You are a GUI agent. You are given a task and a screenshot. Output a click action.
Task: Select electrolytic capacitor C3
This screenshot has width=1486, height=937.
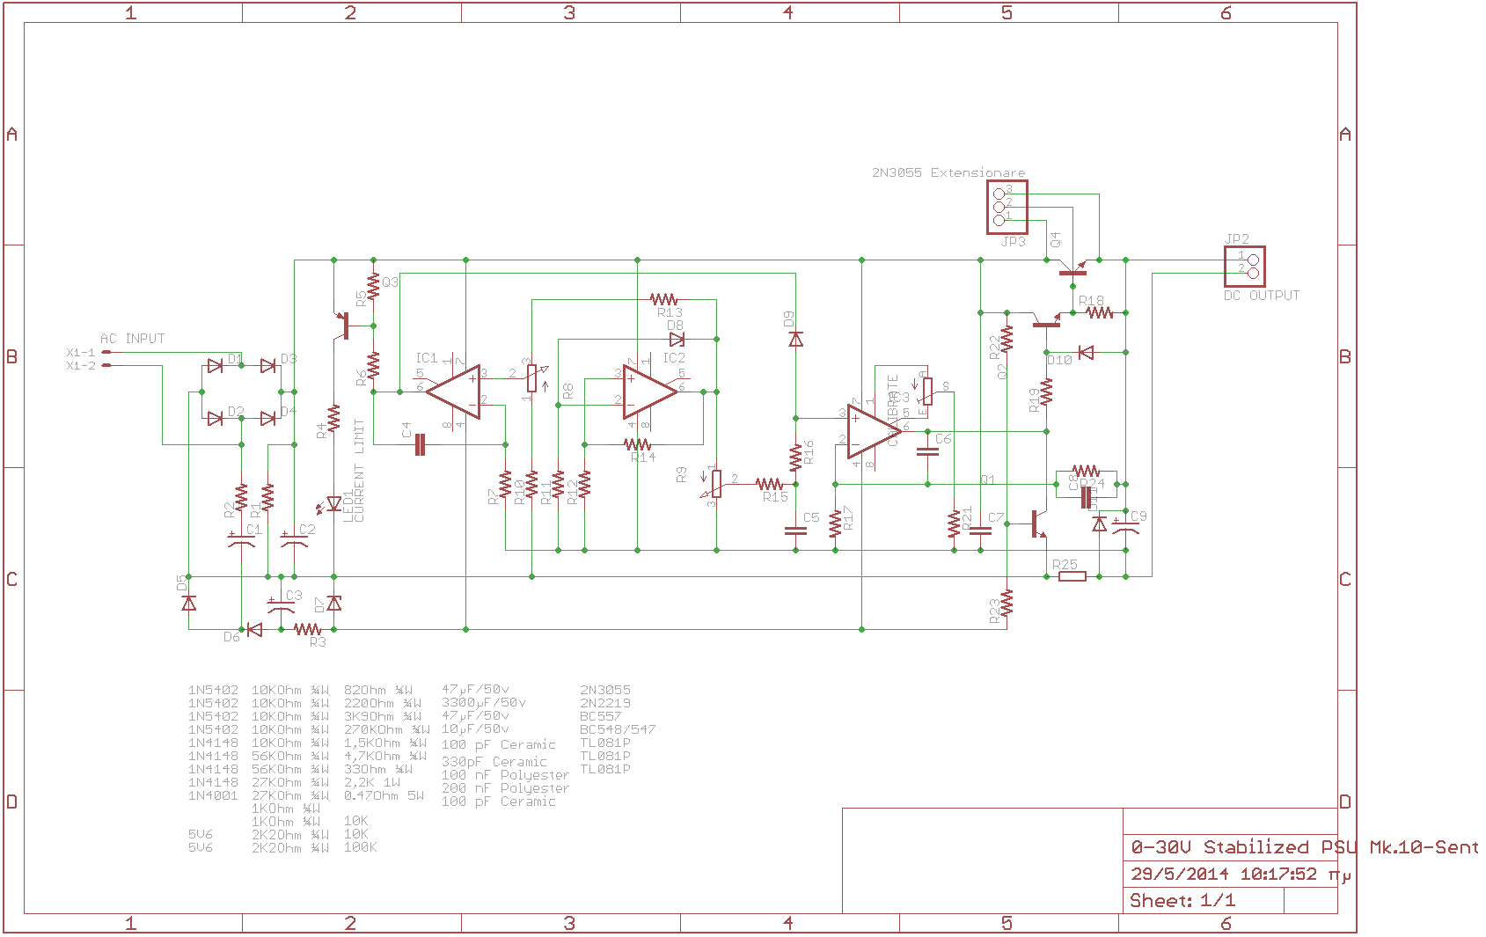[281, 605]
